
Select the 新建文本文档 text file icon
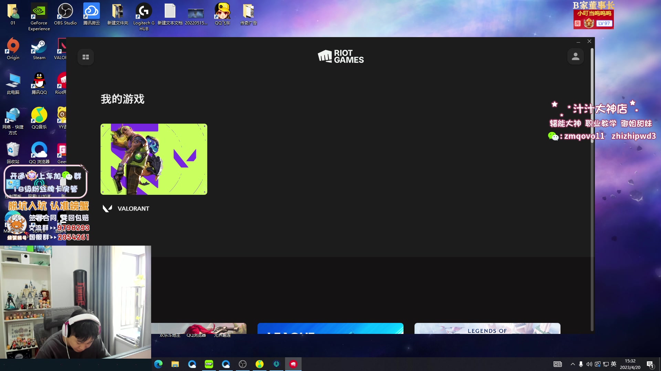pos(170,14)
